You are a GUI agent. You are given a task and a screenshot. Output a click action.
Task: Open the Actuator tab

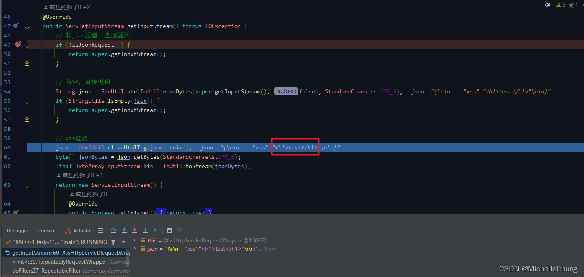82,230
